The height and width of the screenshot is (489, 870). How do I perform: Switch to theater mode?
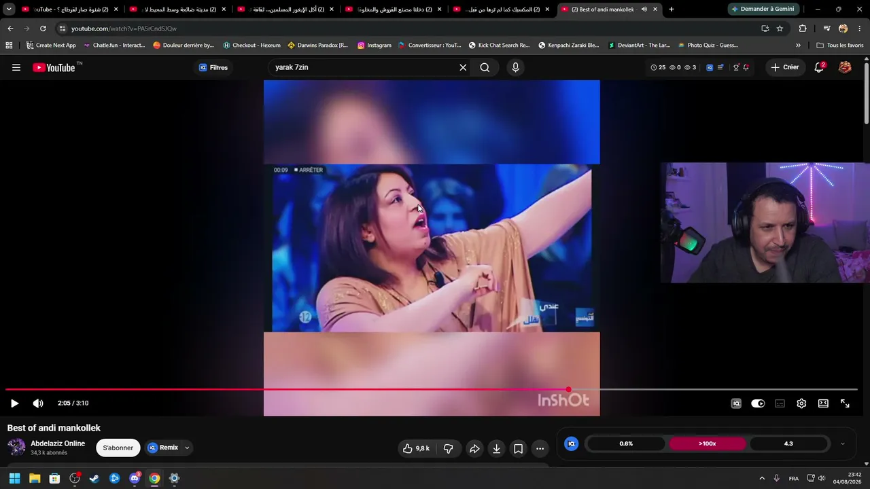click(823, 403)
